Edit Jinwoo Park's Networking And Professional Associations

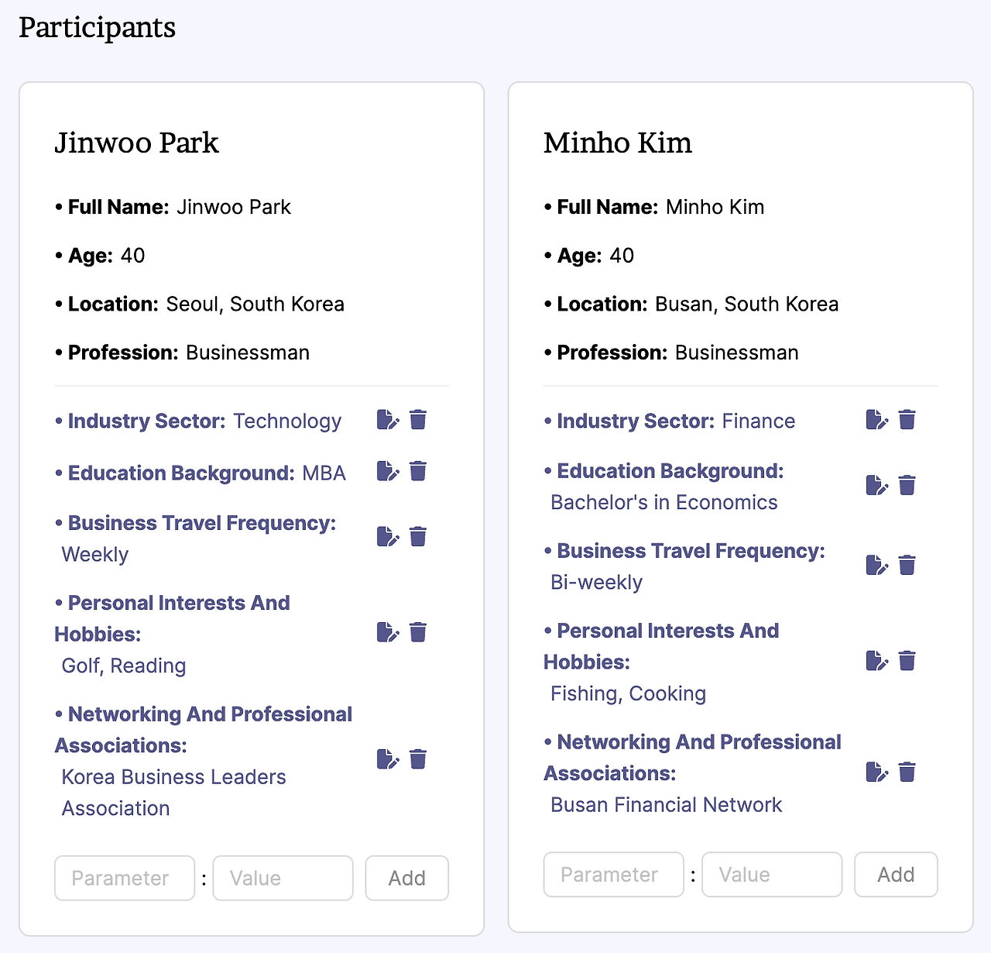(x=388, y=759)
